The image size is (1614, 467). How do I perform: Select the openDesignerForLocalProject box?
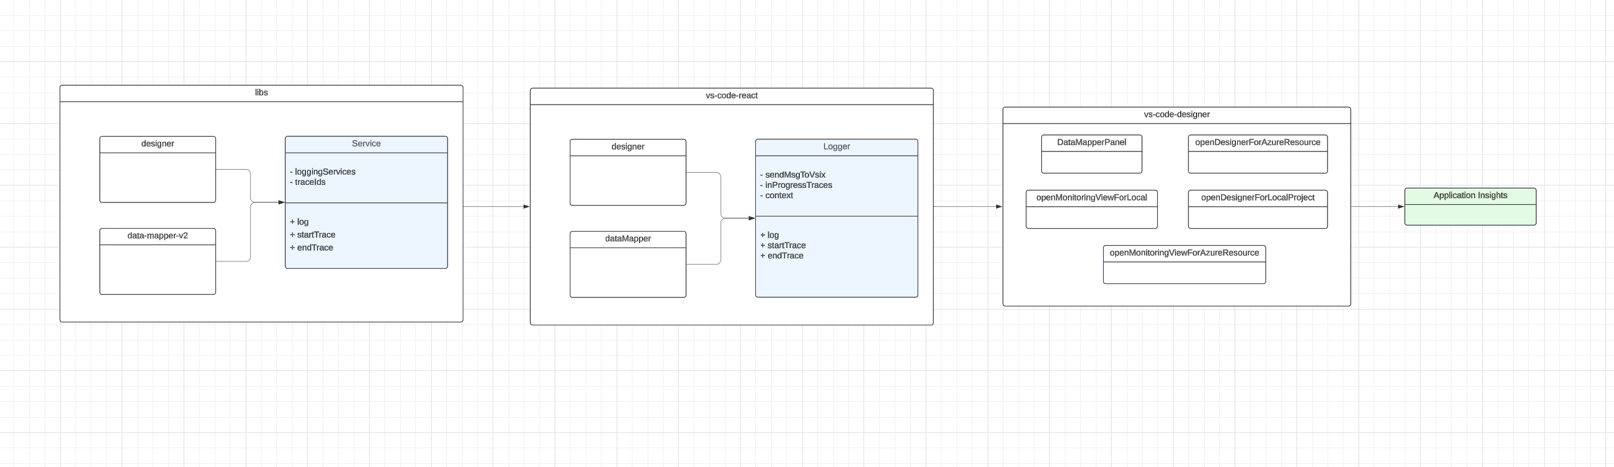pos(1258,209)
